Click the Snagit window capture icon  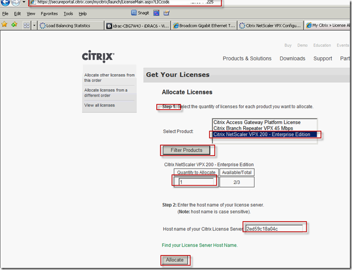tap(156, 13)
